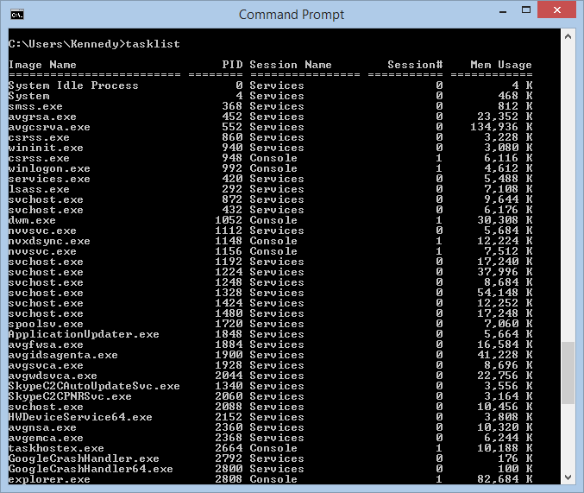This screenshot has width=584, height=493.
Task: Click memory value 54,148 K
Action: (x=505, y=293)
